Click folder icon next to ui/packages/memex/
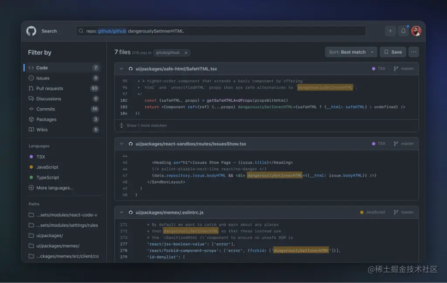Image resolution: width=447 pixels, height=283 pixels. 31,245
